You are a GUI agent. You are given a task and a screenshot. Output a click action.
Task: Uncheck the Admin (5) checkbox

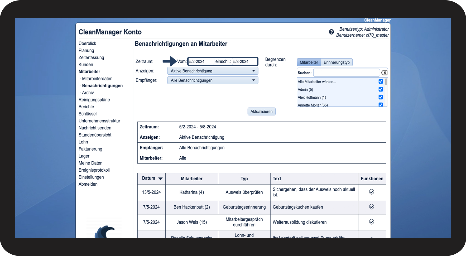tap(381, 89)
